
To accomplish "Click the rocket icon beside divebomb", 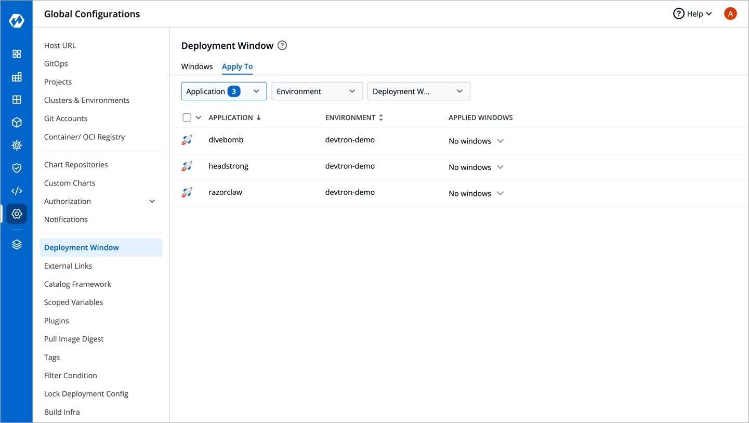I will [x=187, y=140].
